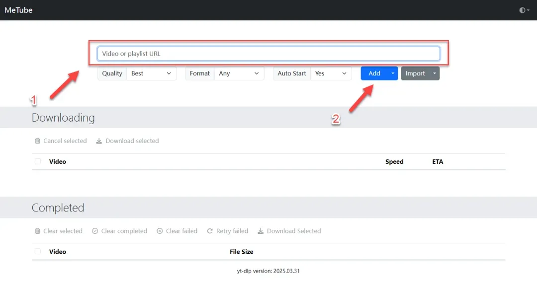Click Cancel selected in Downloading section
537x282 pixels.
coord(61,141)
